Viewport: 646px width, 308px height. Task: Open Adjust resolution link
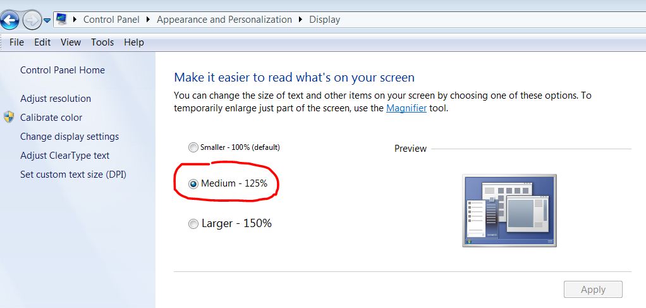[x=56, y=99]
